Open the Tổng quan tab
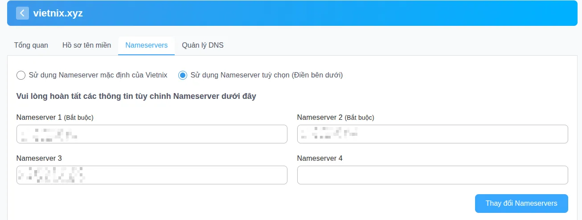Screen dimensions: 582x220 31,45
